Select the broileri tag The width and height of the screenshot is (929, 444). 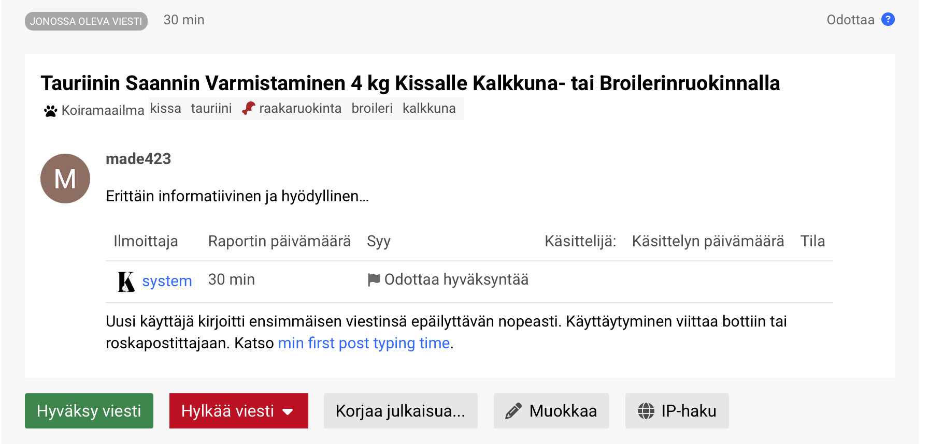coord(371,109)
